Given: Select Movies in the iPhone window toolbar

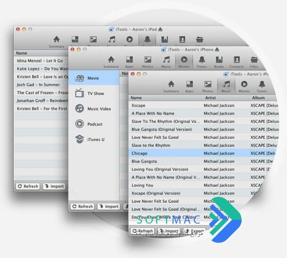Looking at the screenshot, I should pyautogui.click(x=184, y=62).
